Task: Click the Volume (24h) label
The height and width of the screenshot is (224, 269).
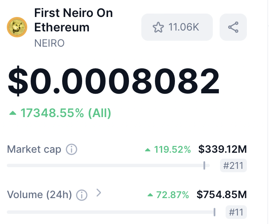Action: [39, 195]
